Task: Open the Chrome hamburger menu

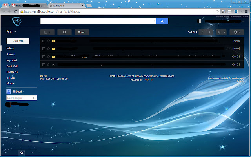Action: (x=246, y=11)
